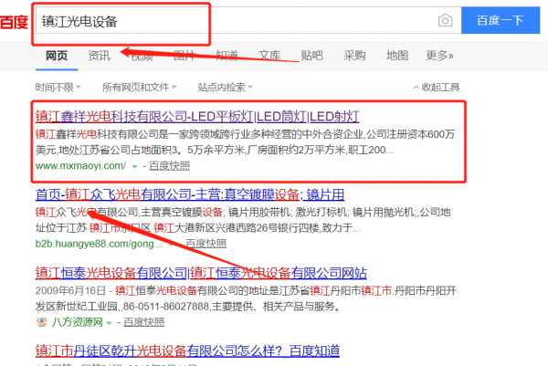Switch to the 资讯 tab
548x366 pixels.
coord(100,56)
